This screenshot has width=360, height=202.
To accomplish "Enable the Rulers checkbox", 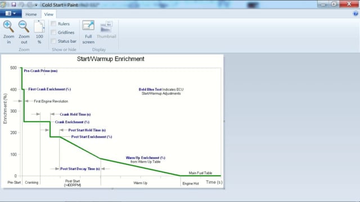I will 53,24.
